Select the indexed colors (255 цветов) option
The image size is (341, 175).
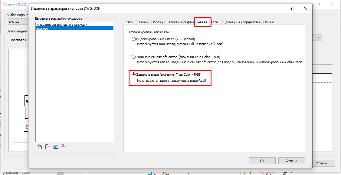133,39
